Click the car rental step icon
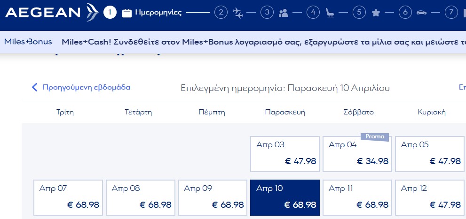Viewport: 466px width, 219px height. 421,13
